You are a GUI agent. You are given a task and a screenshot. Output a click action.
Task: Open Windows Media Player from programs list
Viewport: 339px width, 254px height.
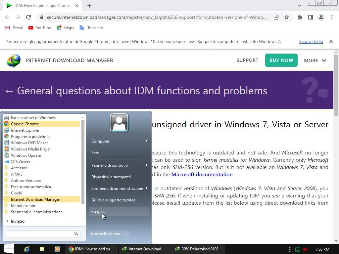pyautogui.click(x=42, y=149)
